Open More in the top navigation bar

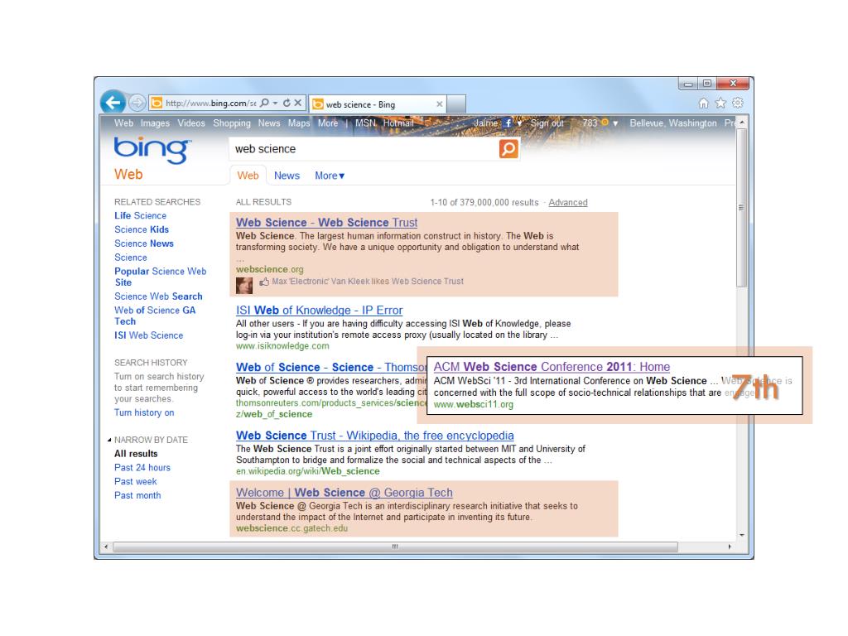pyautogui.click(x=328, y=123)
